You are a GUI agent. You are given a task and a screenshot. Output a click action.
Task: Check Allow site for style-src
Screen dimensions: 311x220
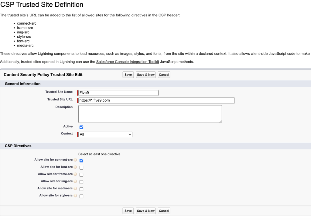(81, 196)
